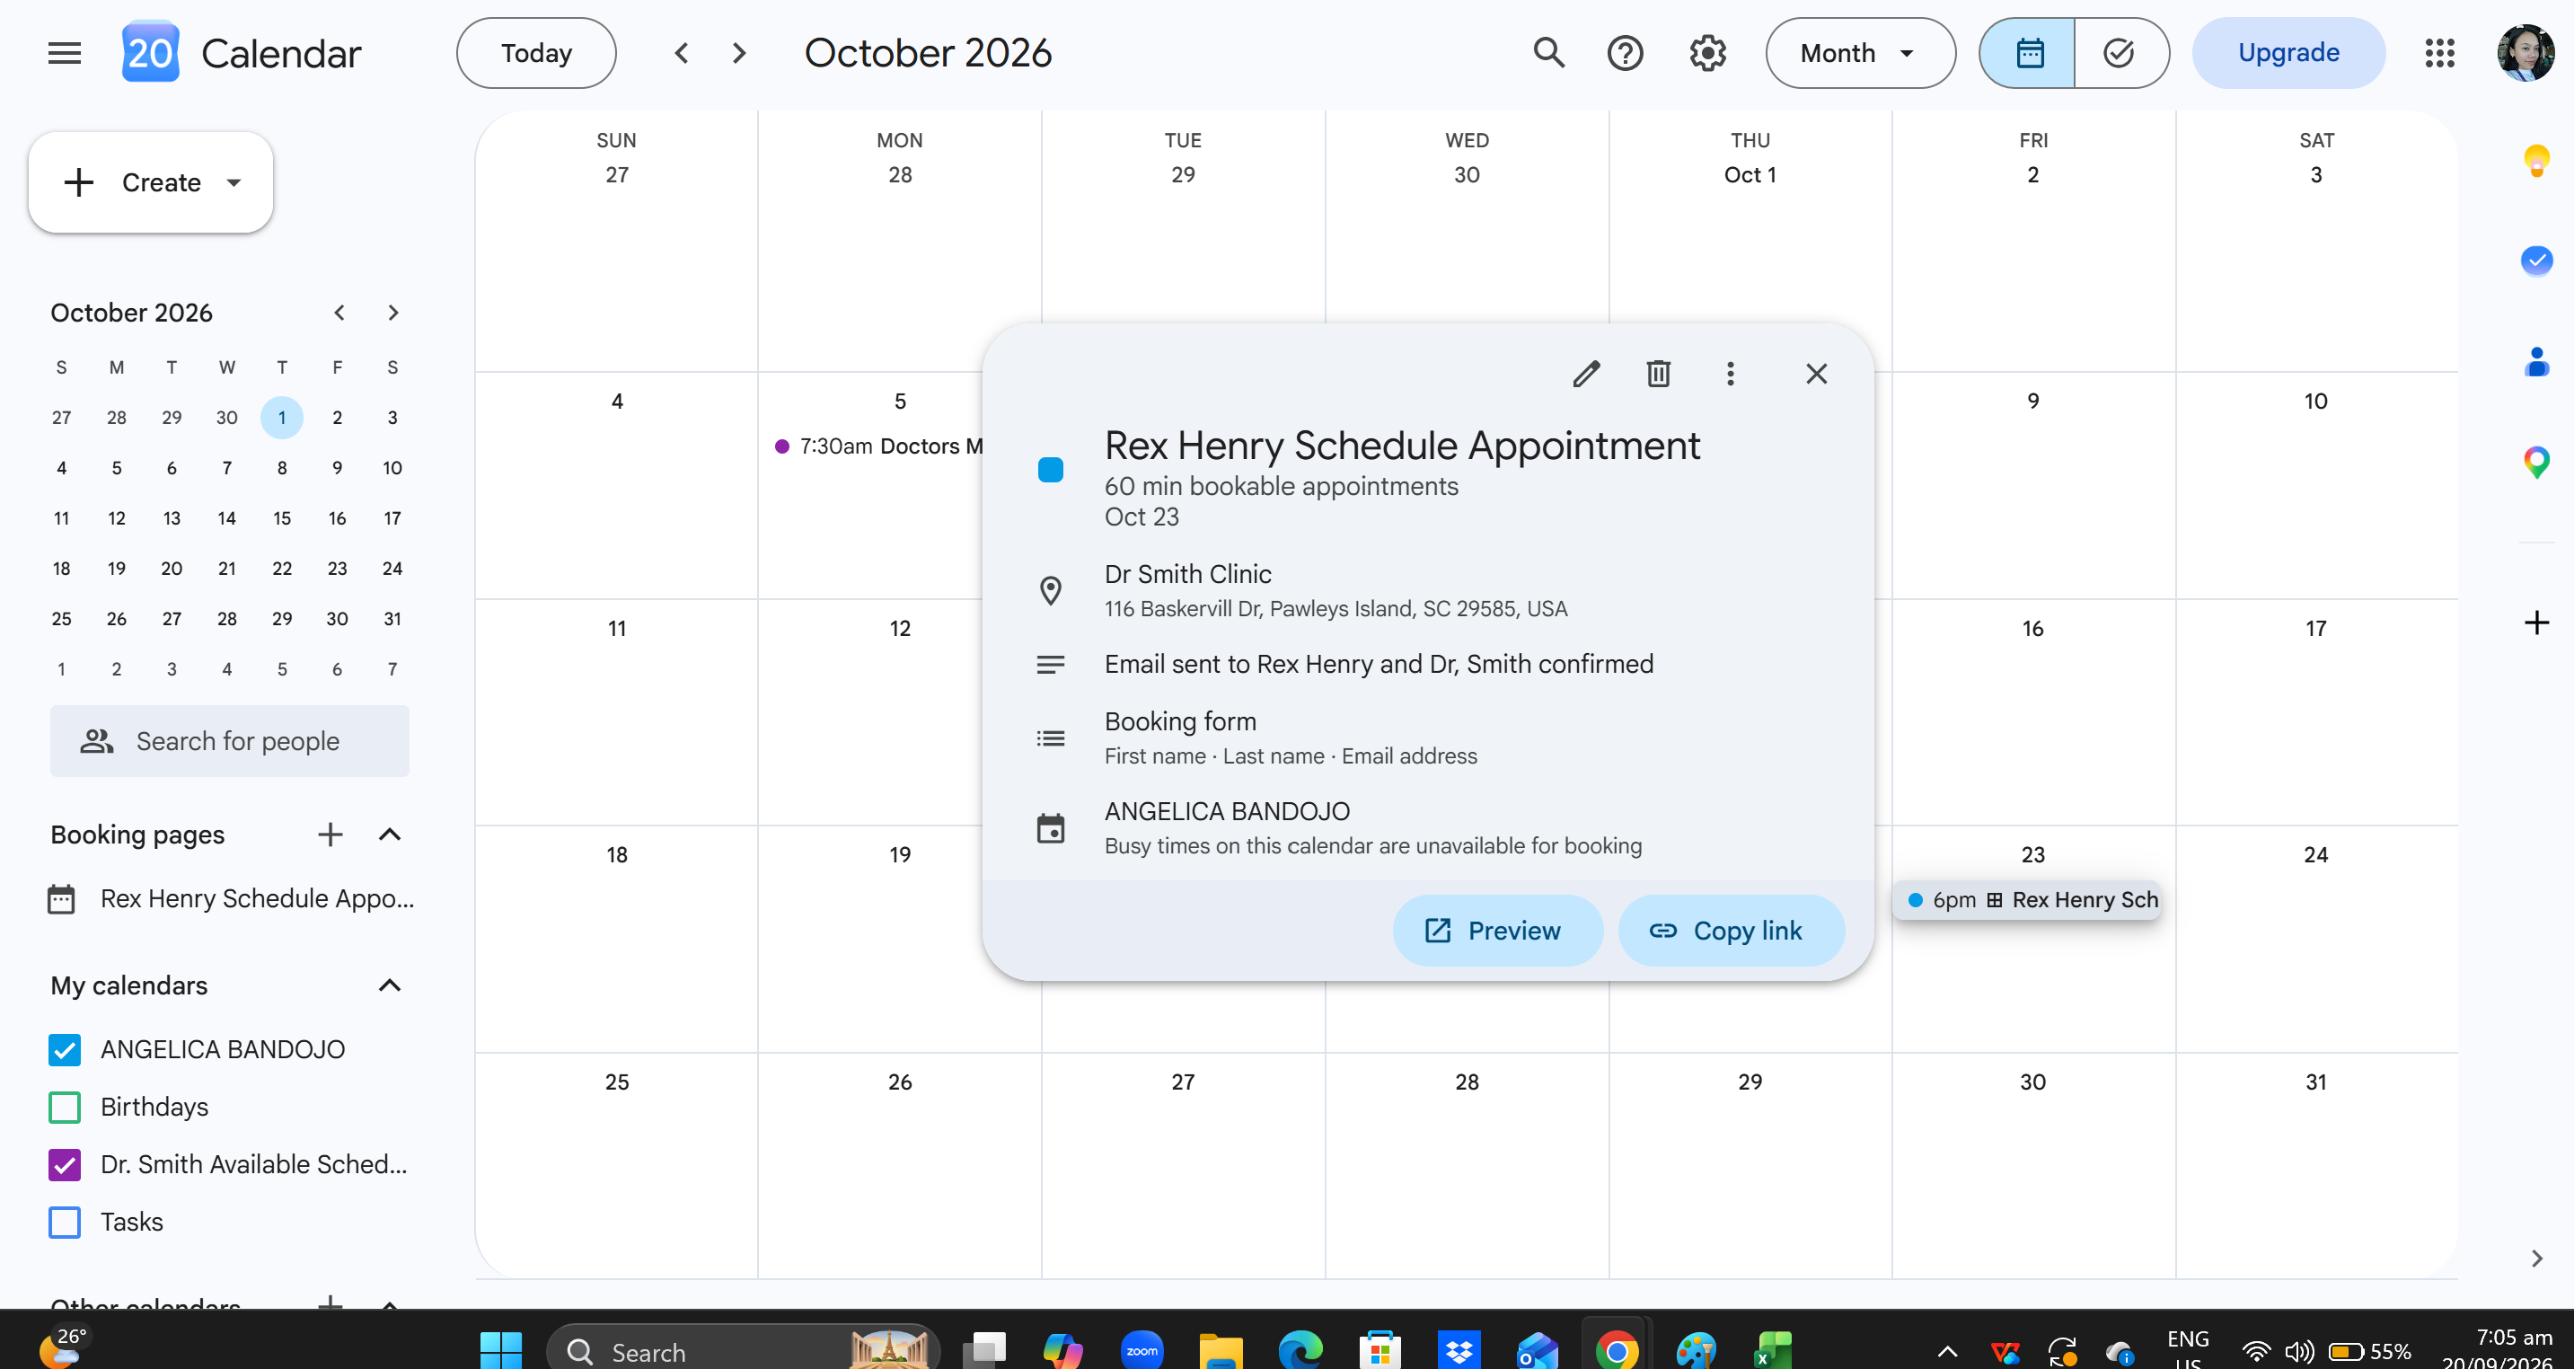Image resolution: width=2574 pixels, height=1369 pixels.
Task: Open Google Keep in the side panel
Action: pyautogui.click(x=2536, y=160)
